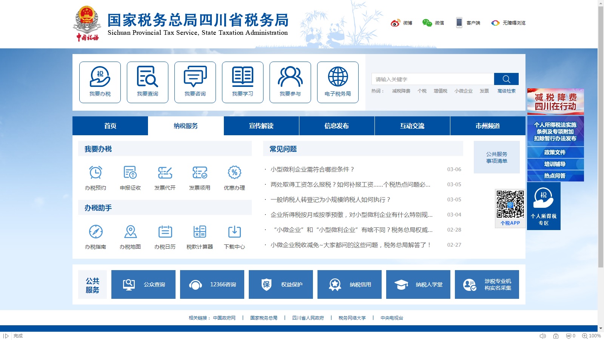Switch to the 纳税服务 tab
This screenshot has height=340, width=604.
coord(186,126)
